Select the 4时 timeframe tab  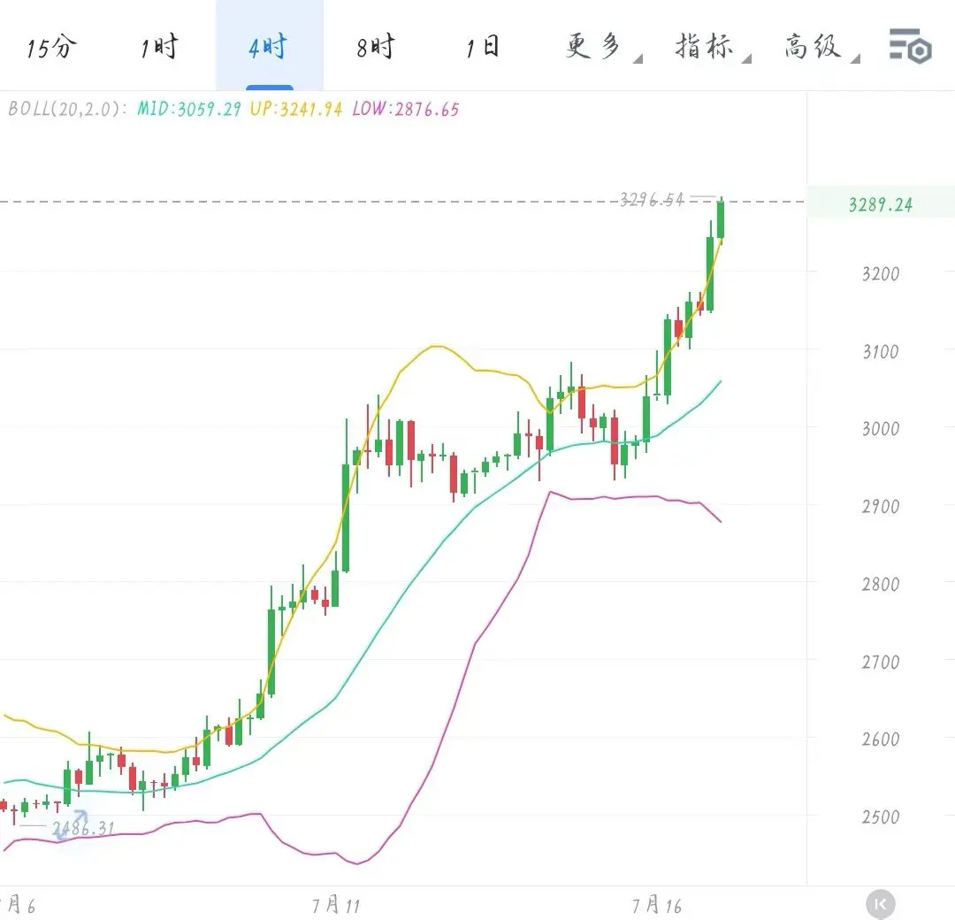[269, 46]
